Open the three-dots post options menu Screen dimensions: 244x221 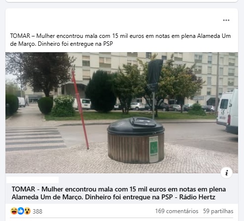pyautogui.click(x=226, y=20)
